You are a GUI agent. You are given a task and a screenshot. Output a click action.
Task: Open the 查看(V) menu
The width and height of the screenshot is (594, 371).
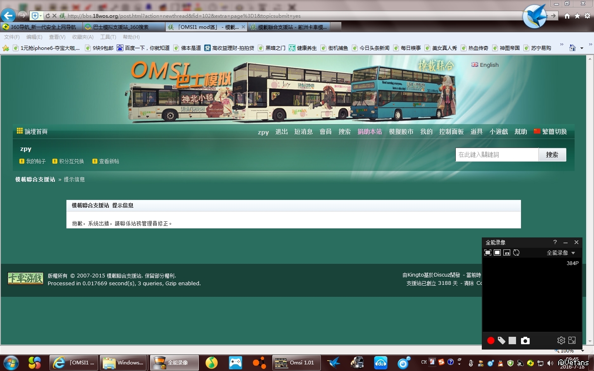[57, 37]
